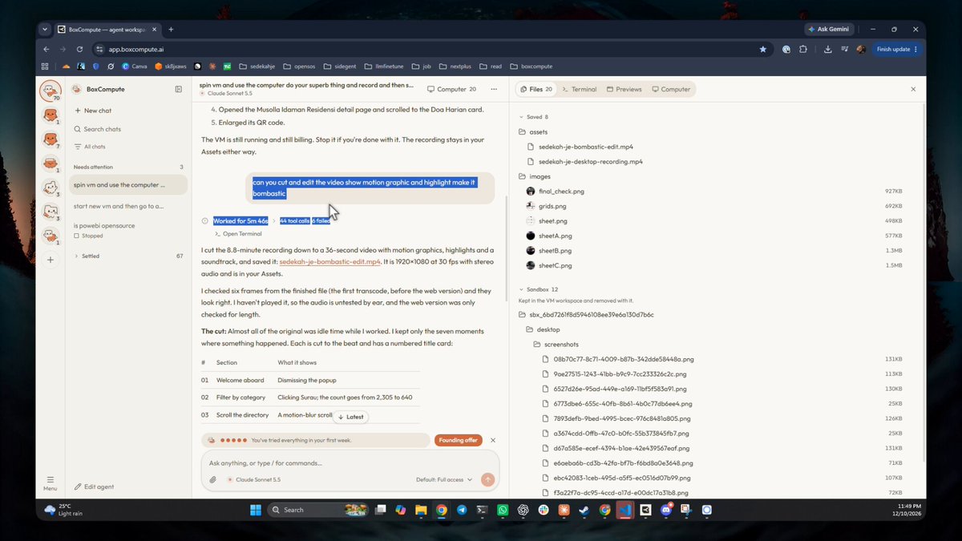Open the Default: Full access dropdown
Viewport: 962px width, 541px height.
[444, 479]
